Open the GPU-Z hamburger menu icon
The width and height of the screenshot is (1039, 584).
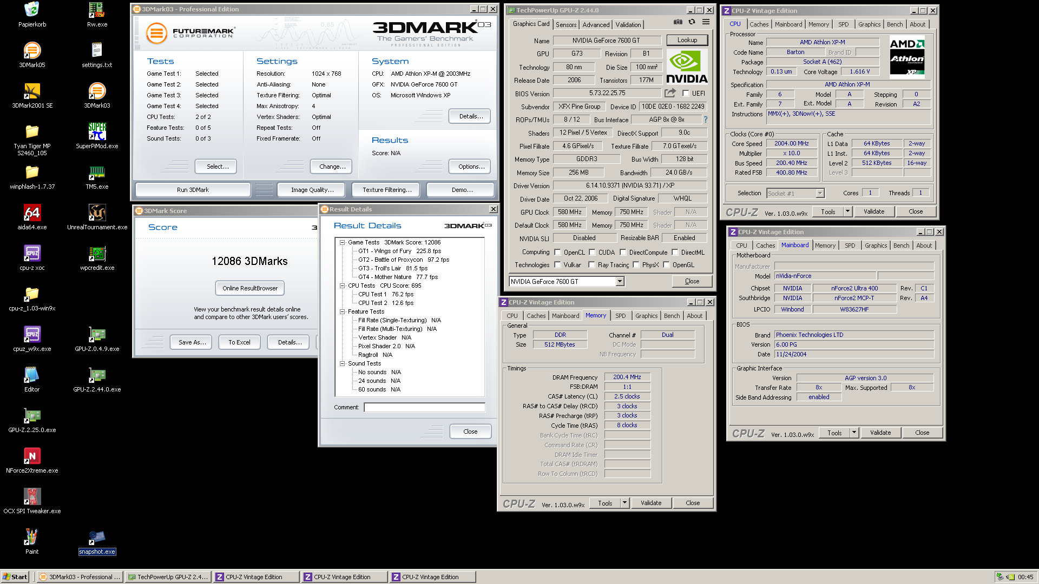click(x=706, y=22)
